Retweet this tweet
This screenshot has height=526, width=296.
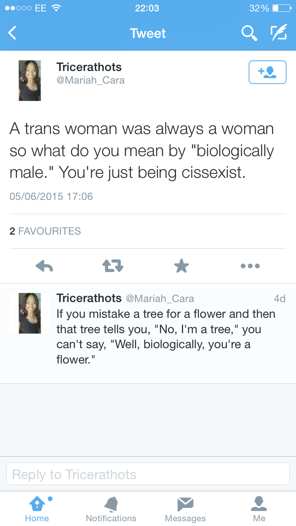(x=113, y=266)
